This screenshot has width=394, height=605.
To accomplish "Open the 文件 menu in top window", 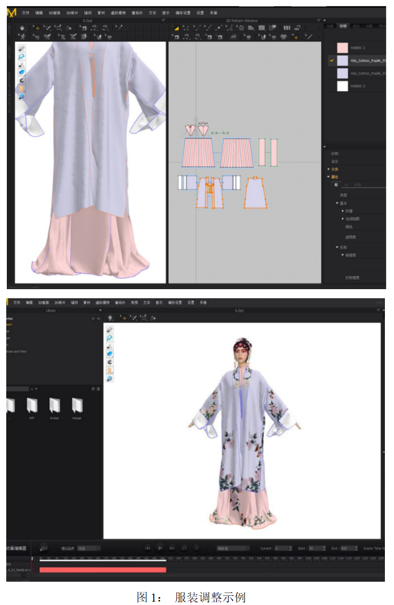I will coord(26,12).
